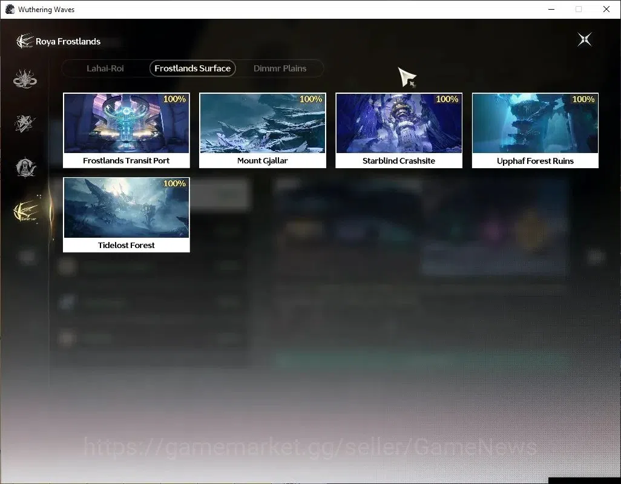Click the 100% progress on Upphaf Forest Ruins
621x484 pixels.
tap(583, 99)
